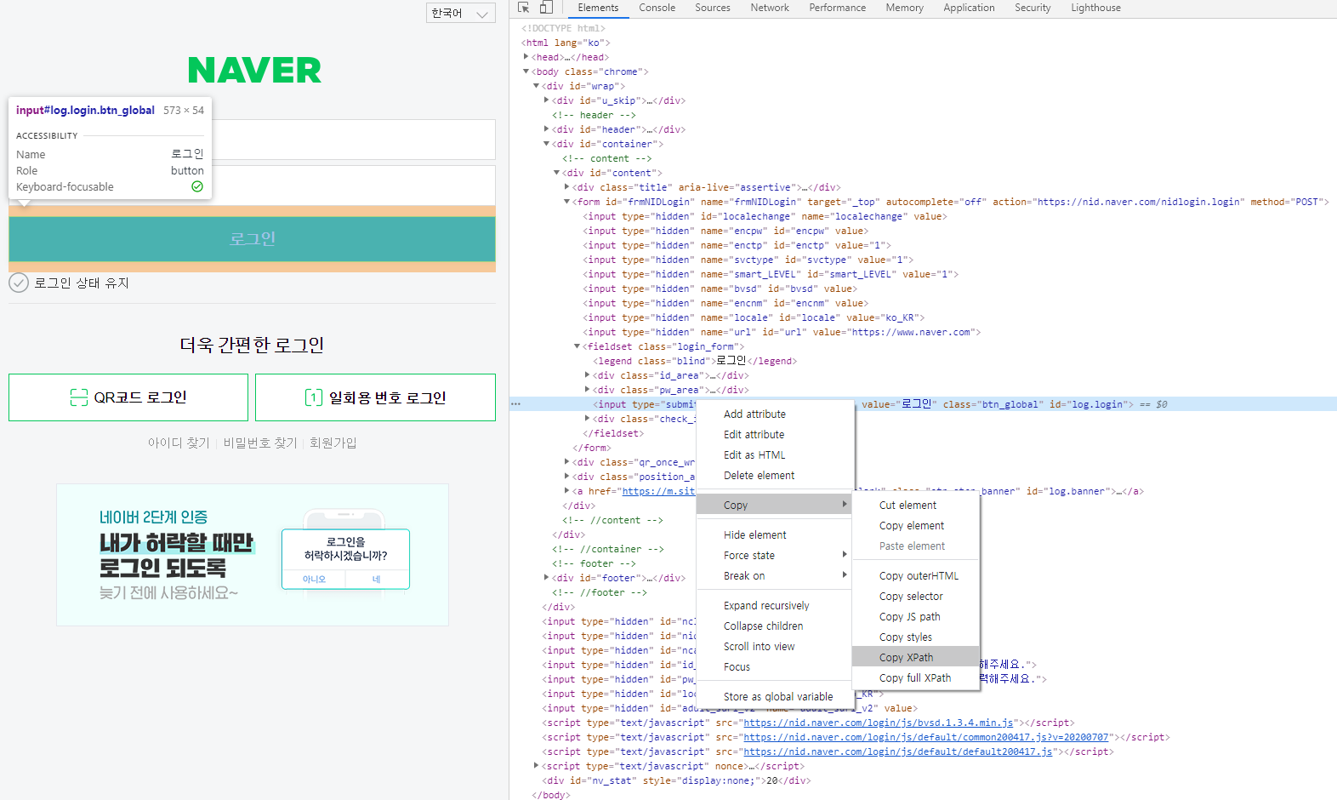Expand the div id="u_skip" node

point(547,100)
